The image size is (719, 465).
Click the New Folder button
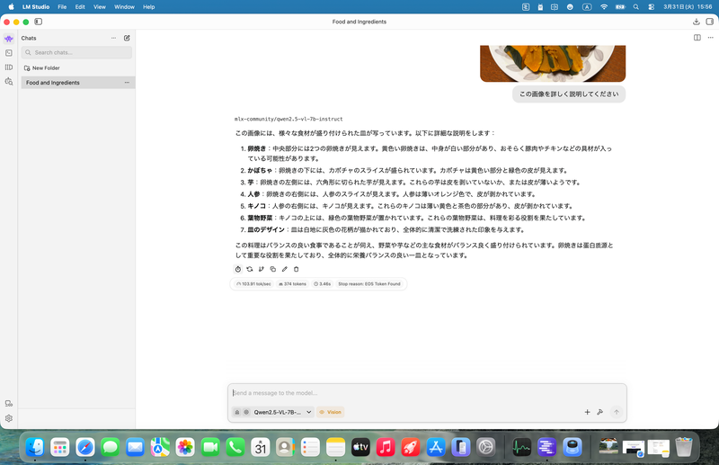pyautogui.click(x=41, y=68)
